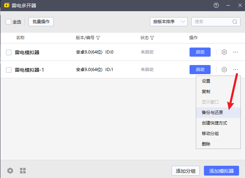The width and height of the screenshot is (245, 178).
Task: Click the 添加模拟器 button
Action: click(x=221, y=171)
